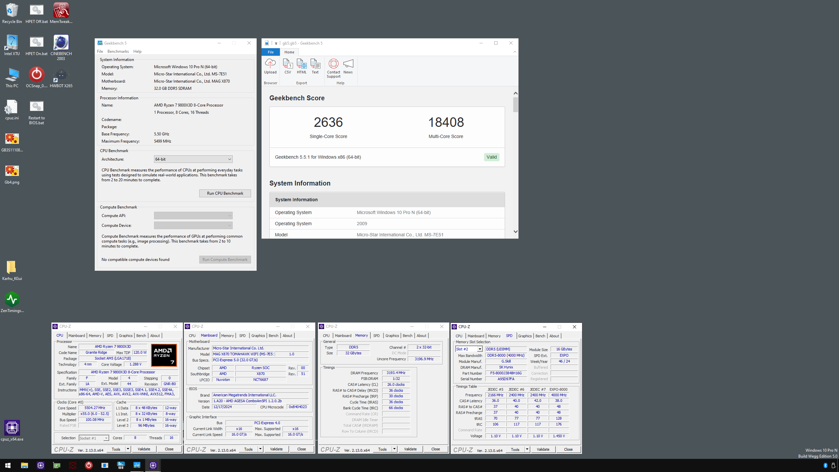Select OCSnap desktop icon
This screenshot has width=839, height=472.
(x=36, y=78)
